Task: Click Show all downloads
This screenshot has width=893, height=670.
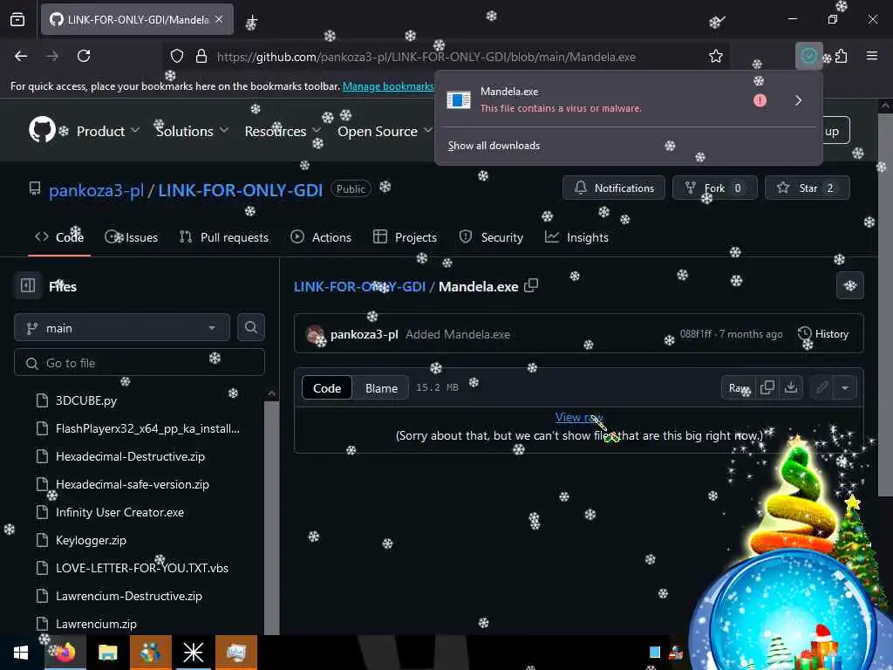Action: tap(494, 146)
